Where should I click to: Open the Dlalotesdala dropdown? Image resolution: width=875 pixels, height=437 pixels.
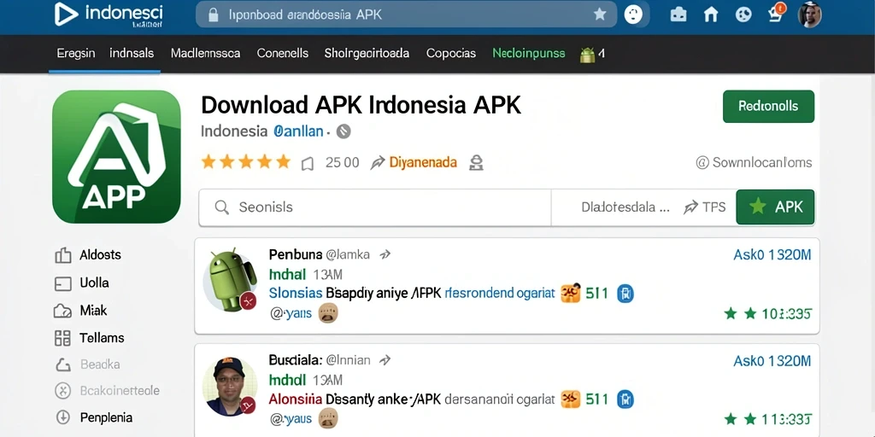(625, 207)
